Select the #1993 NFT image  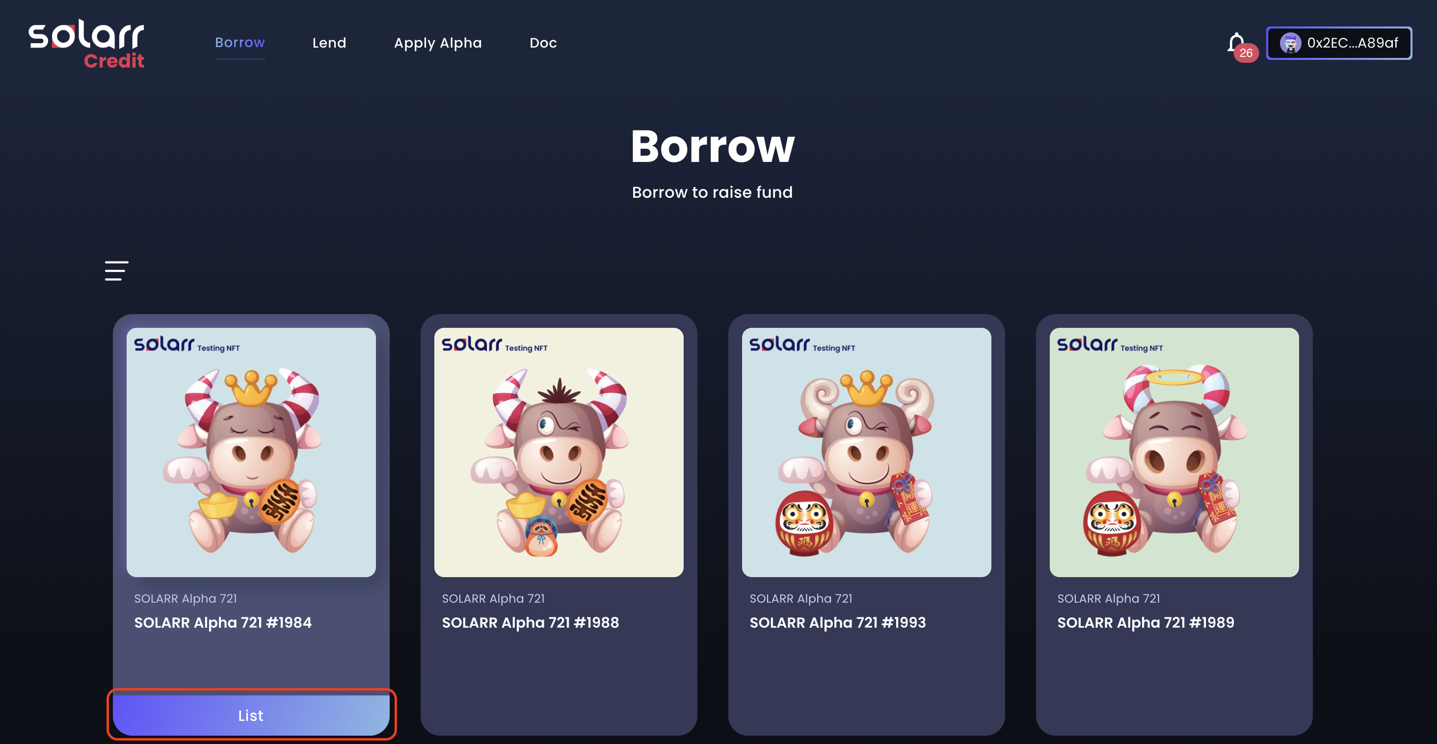866,452
